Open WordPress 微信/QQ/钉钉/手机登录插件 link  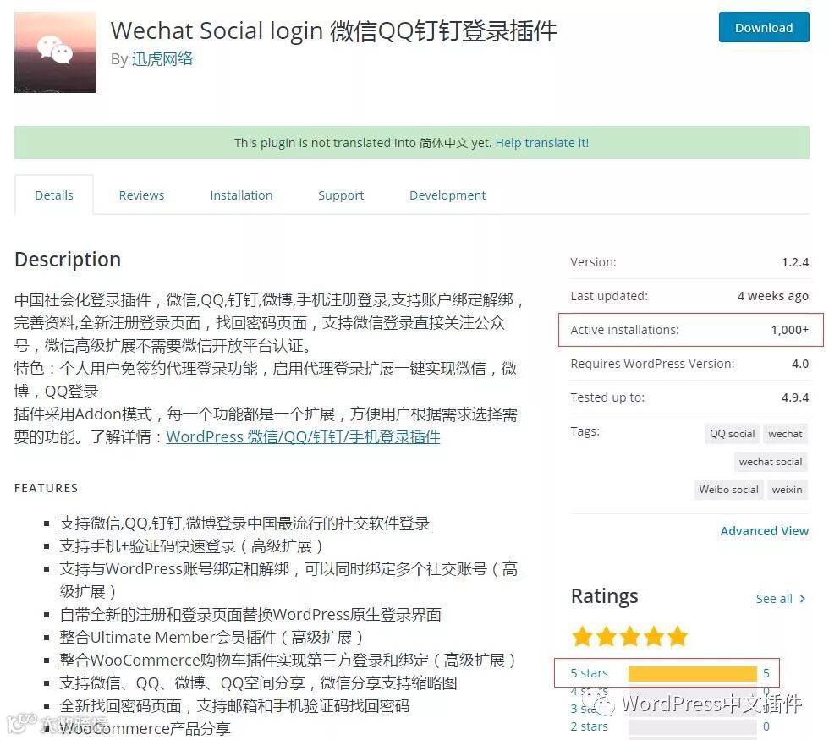point(303,436)
